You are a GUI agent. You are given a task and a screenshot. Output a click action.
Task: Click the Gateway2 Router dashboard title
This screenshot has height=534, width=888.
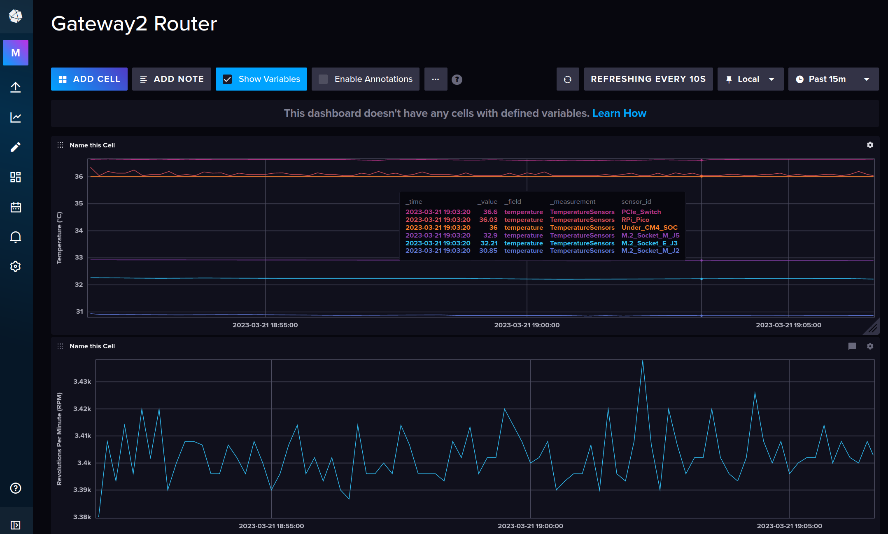pos(134,23)
